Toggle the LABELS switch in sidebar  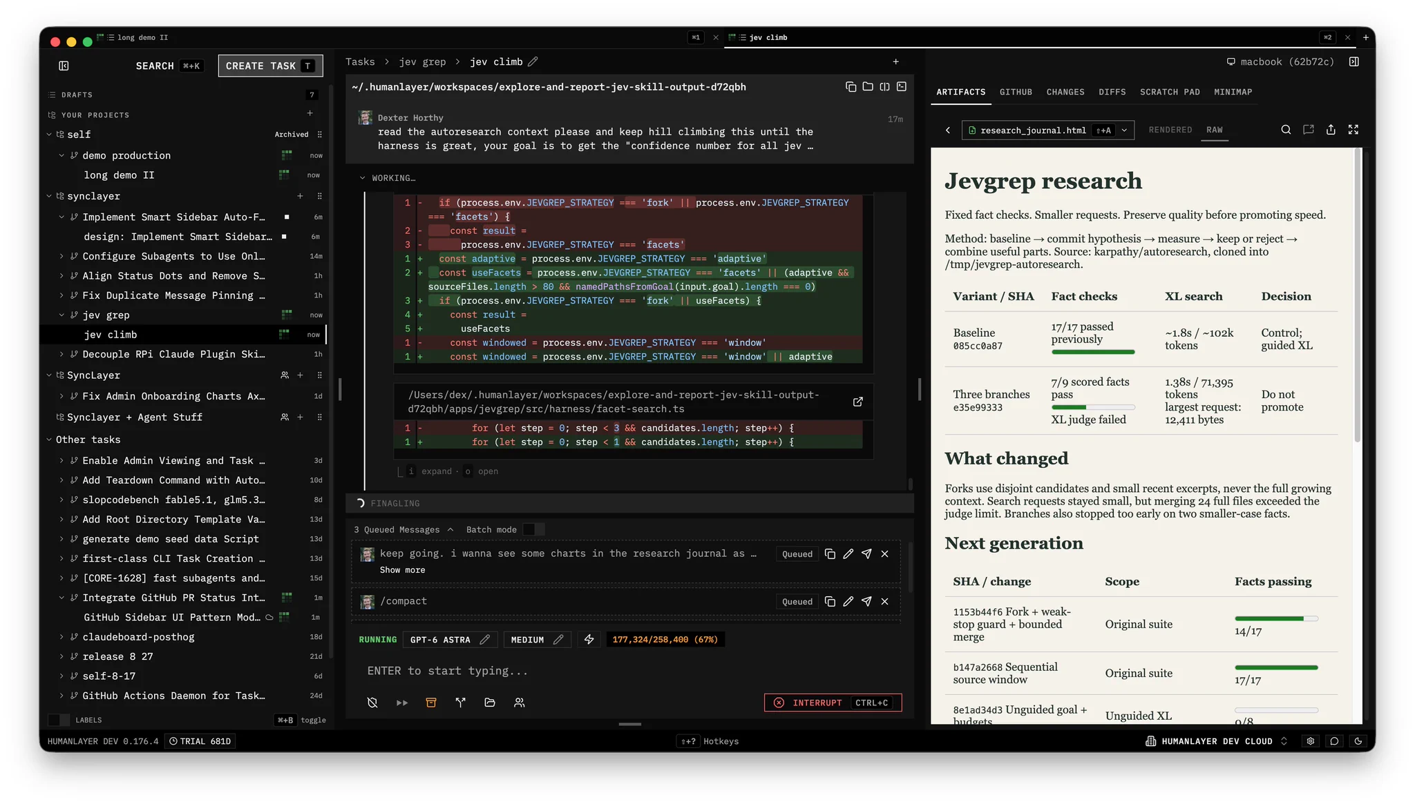pyautogui.click(x=59, y=720)
